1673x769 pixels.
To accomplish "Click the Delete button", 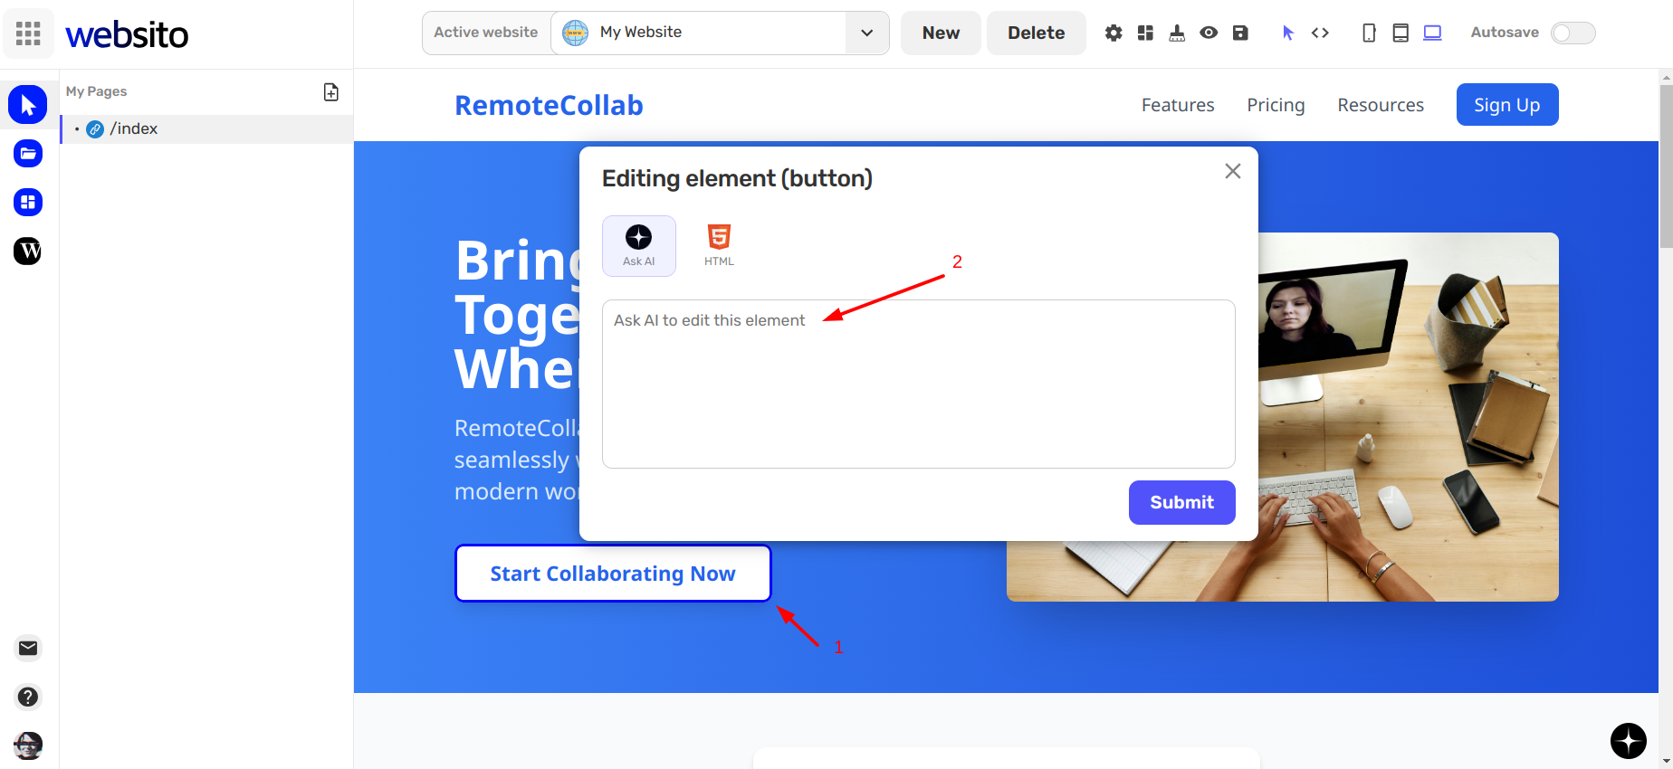I will pos(1036,33).
